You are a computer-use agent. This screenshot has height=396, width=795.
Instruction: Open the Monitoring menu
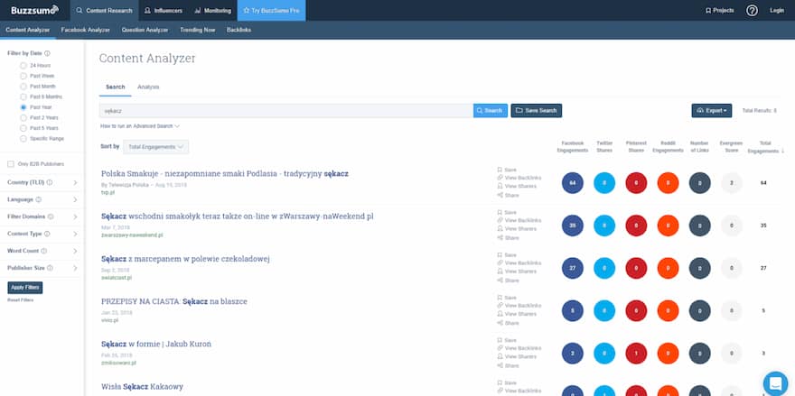[212, 10]
